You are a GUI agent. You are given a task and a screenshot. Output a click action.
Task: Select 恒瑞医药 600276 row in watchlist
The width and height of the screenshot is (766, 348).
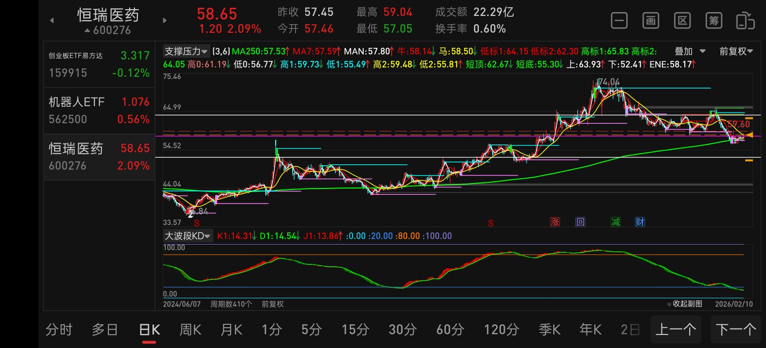click(x=99, y=157)
